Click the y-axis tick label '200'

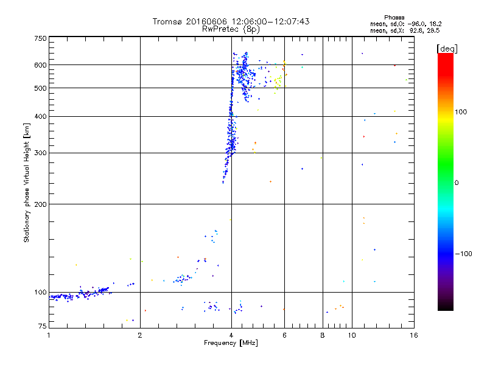40,204
